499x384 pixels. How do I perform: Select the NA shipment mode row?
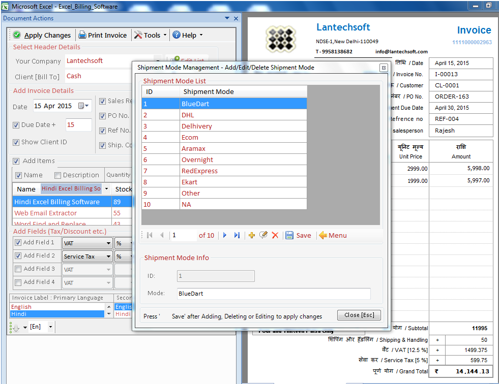224,204
